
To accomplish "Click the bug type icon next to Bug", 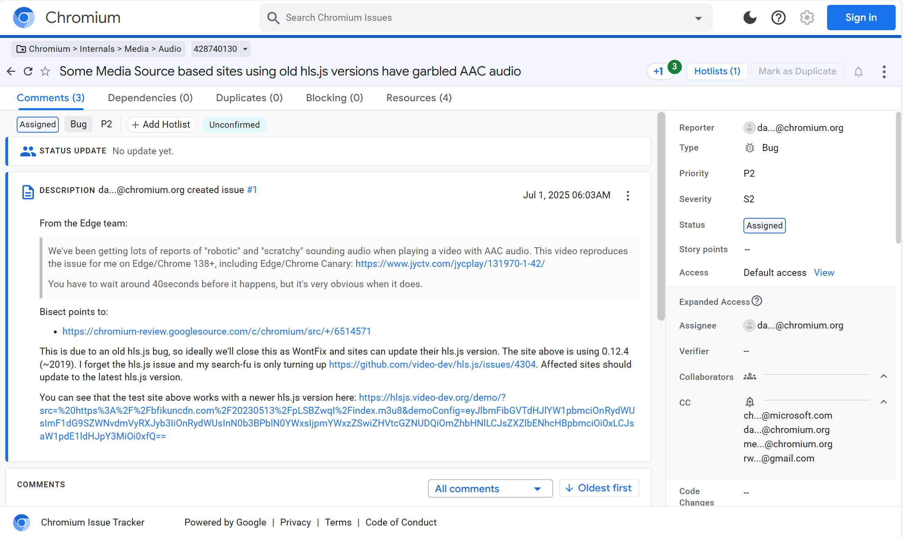I will (750, 148).
